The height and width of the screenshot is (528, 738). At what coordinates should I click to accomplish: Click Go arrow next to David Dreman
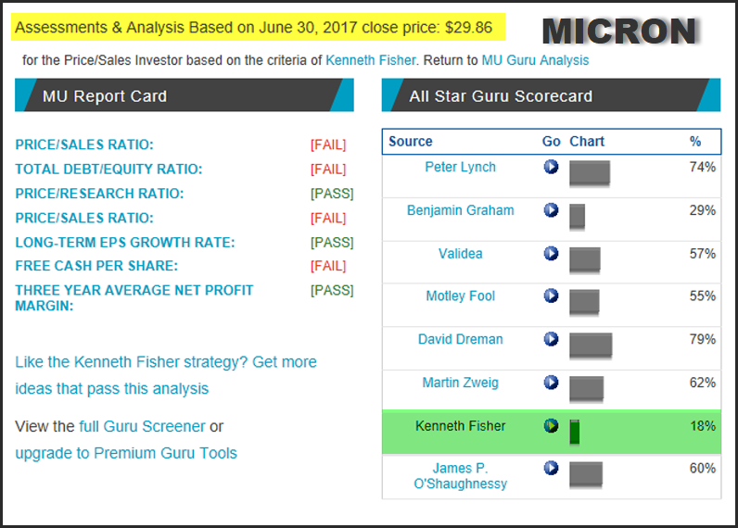[551, 339]
